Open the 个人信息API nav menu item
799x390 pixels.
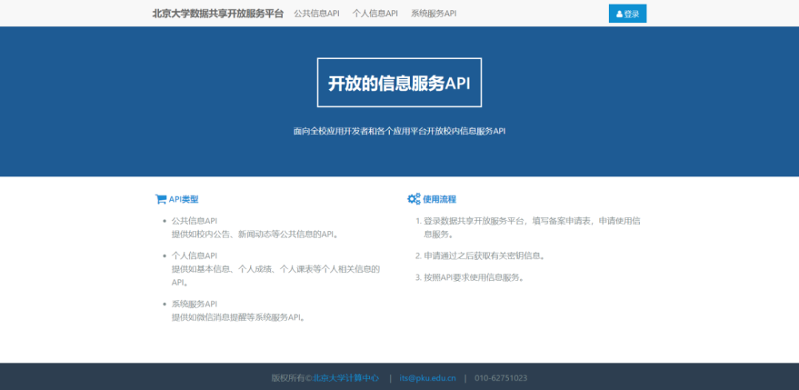pyautogui.click(x=375, y=14)
